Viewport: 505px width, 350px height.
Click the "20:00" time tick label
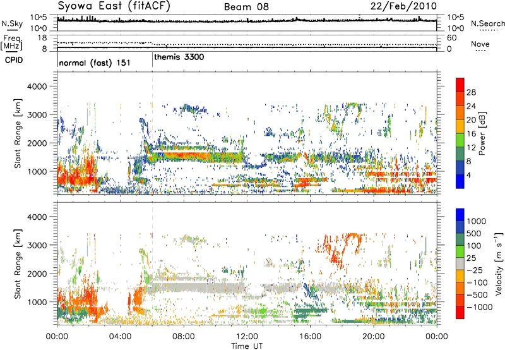pos(373,337)
